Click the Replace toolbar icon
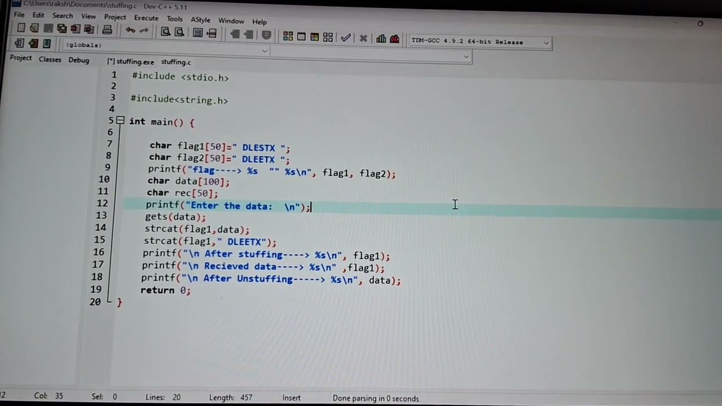The width and height of the screenshot is (722, 406). pyautogui.click(x=179, y=32)
